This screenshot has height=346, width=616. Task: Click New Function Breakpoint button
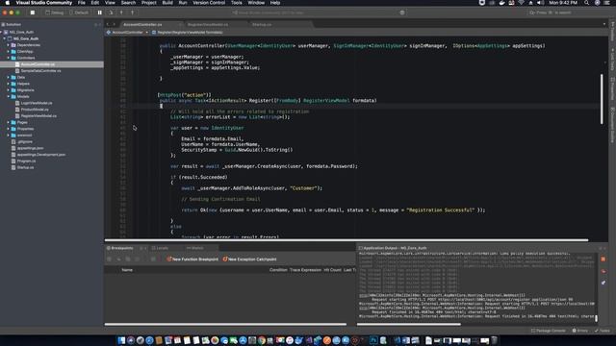[x=192, y=259]
